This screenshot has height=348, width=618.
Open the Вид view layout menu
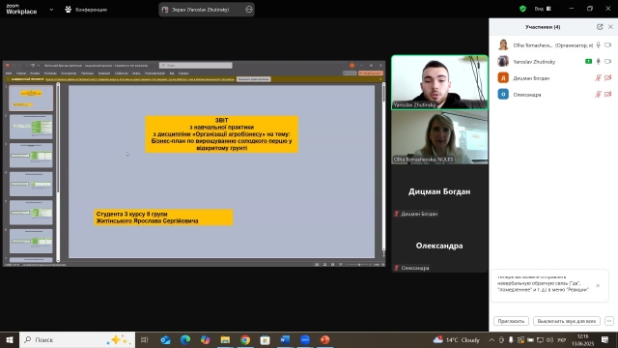pyautogui.click(x=543, y=9)
